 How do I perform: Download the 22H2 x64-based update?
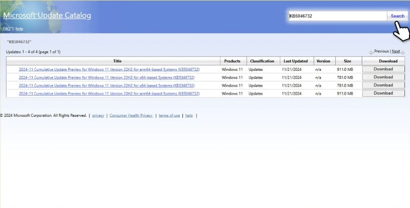pyautogui.click(x=384, y=85)
